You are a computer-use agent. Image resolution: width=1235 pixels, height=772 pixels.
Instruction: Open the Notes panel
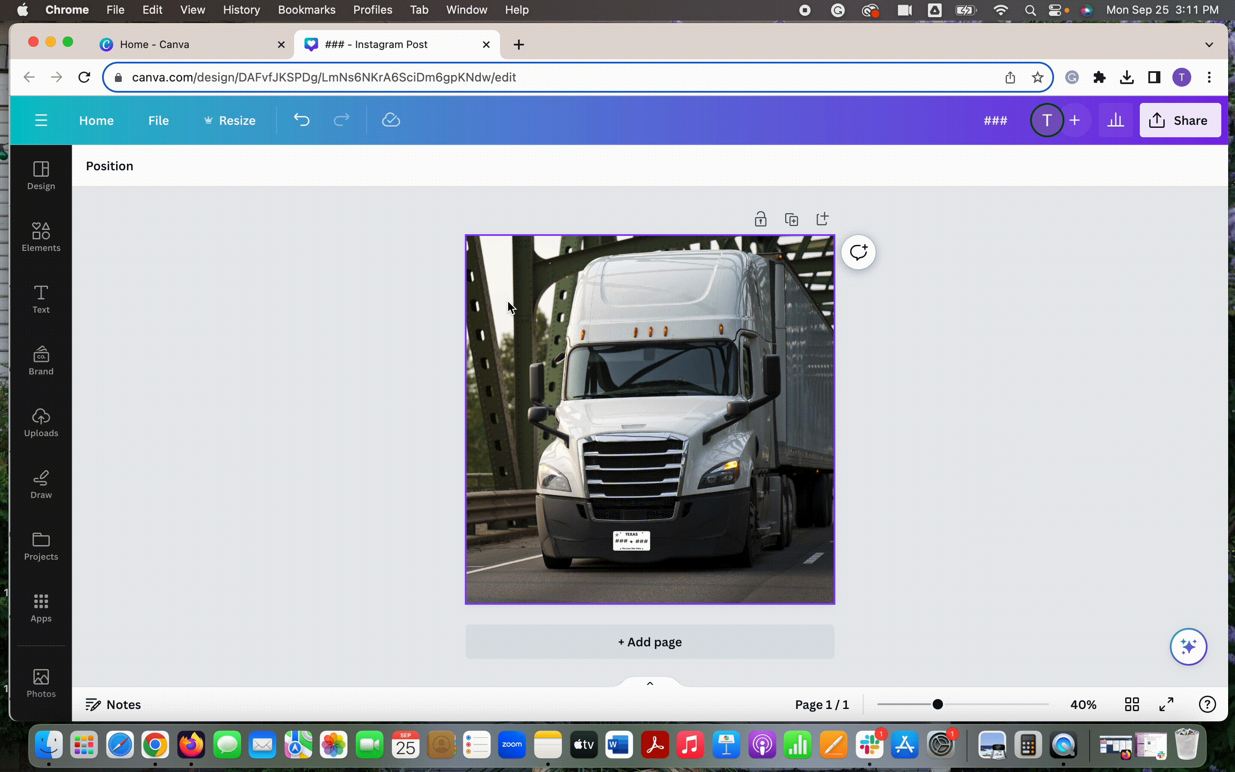(113, 705)
